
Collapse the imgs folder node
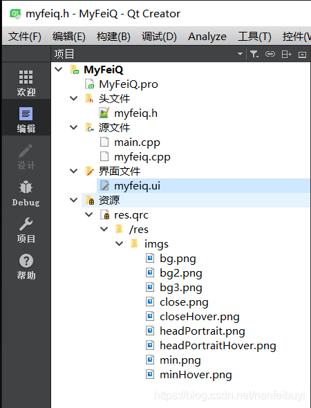[x=119, y=244]
